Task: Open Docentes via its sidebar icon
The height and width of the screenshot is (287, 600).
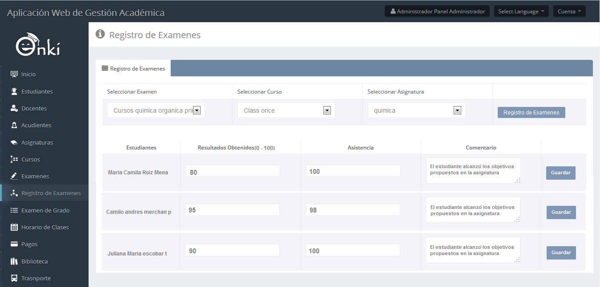Action: (x=14, y=108)
